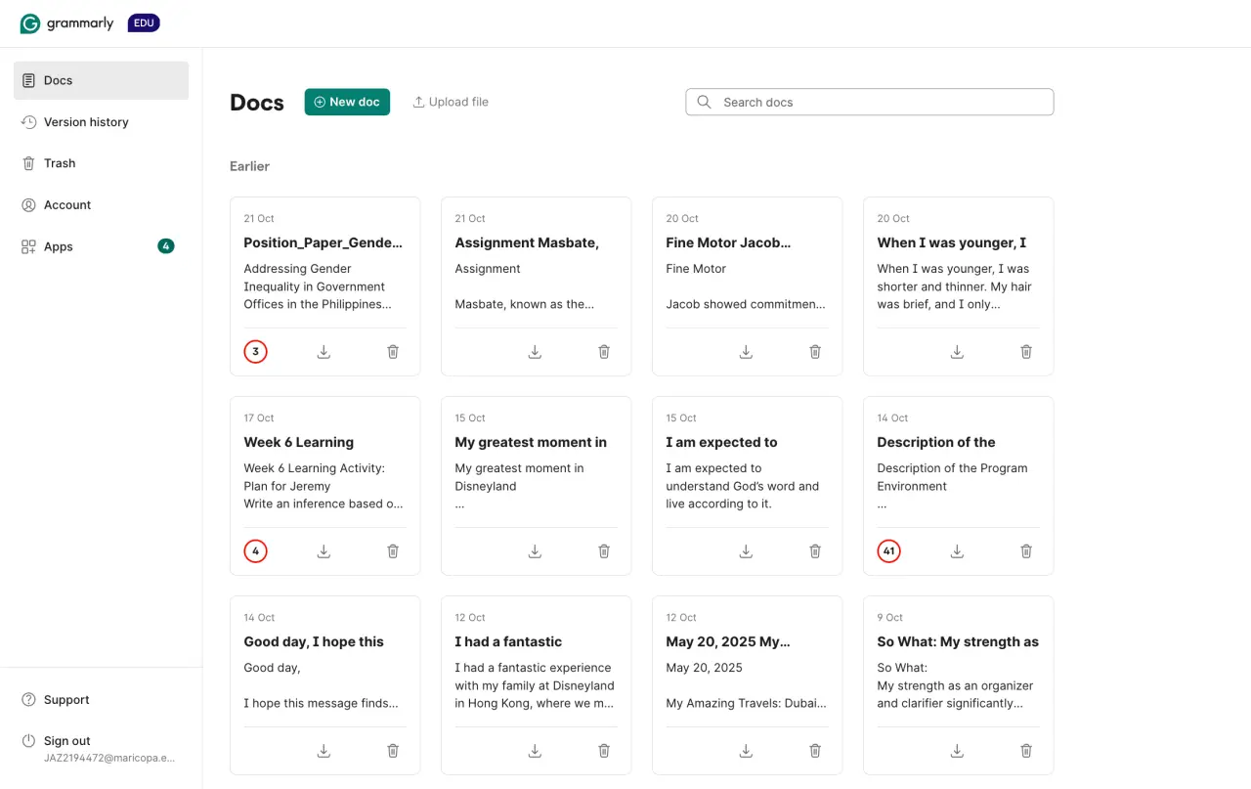This screenshot has height=789, width=1251.
Task: Click account email JAZ2194472@maricopa
Action: click(109, 758)
